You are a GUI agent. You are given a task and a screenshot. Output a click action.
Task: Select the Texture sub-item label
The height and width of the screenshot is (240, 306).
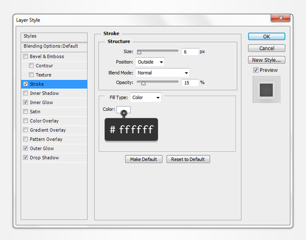[x=43, y=75]
